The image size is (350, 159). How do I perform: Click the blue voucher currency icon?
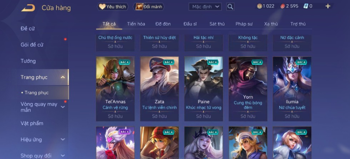[306, 6]
